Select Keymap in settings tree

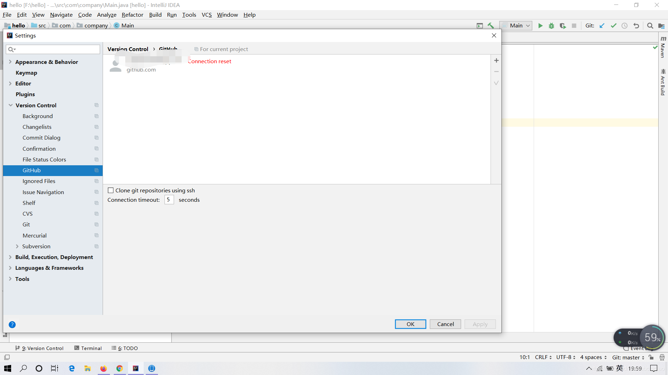point(26,73)
